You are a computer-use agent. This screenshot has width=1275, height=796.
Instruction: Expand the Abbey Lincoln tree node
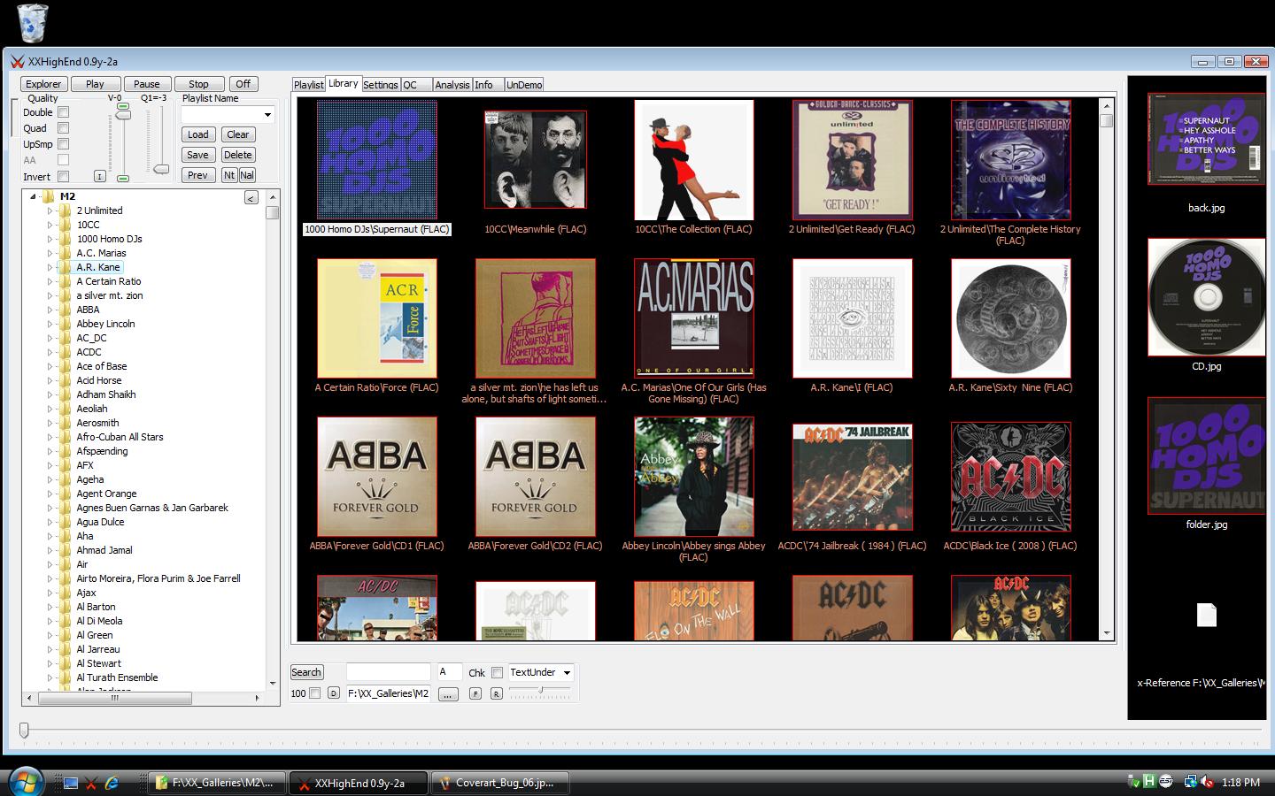tap(50, 324)
